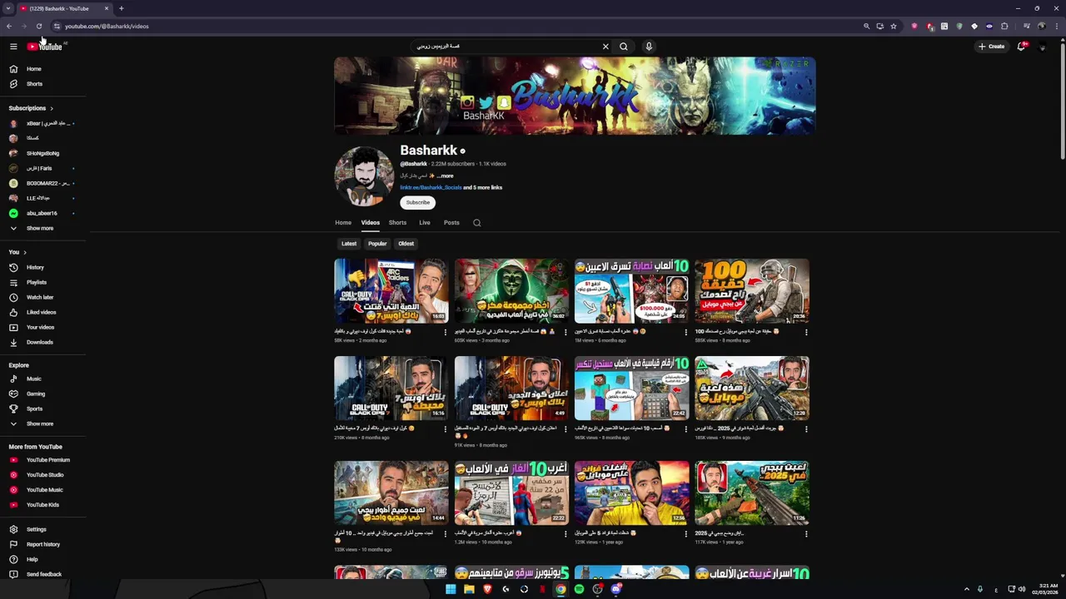1066x599 pixels.
Task: Expand the Subscriptions section
Action: (x=31, y=108)
